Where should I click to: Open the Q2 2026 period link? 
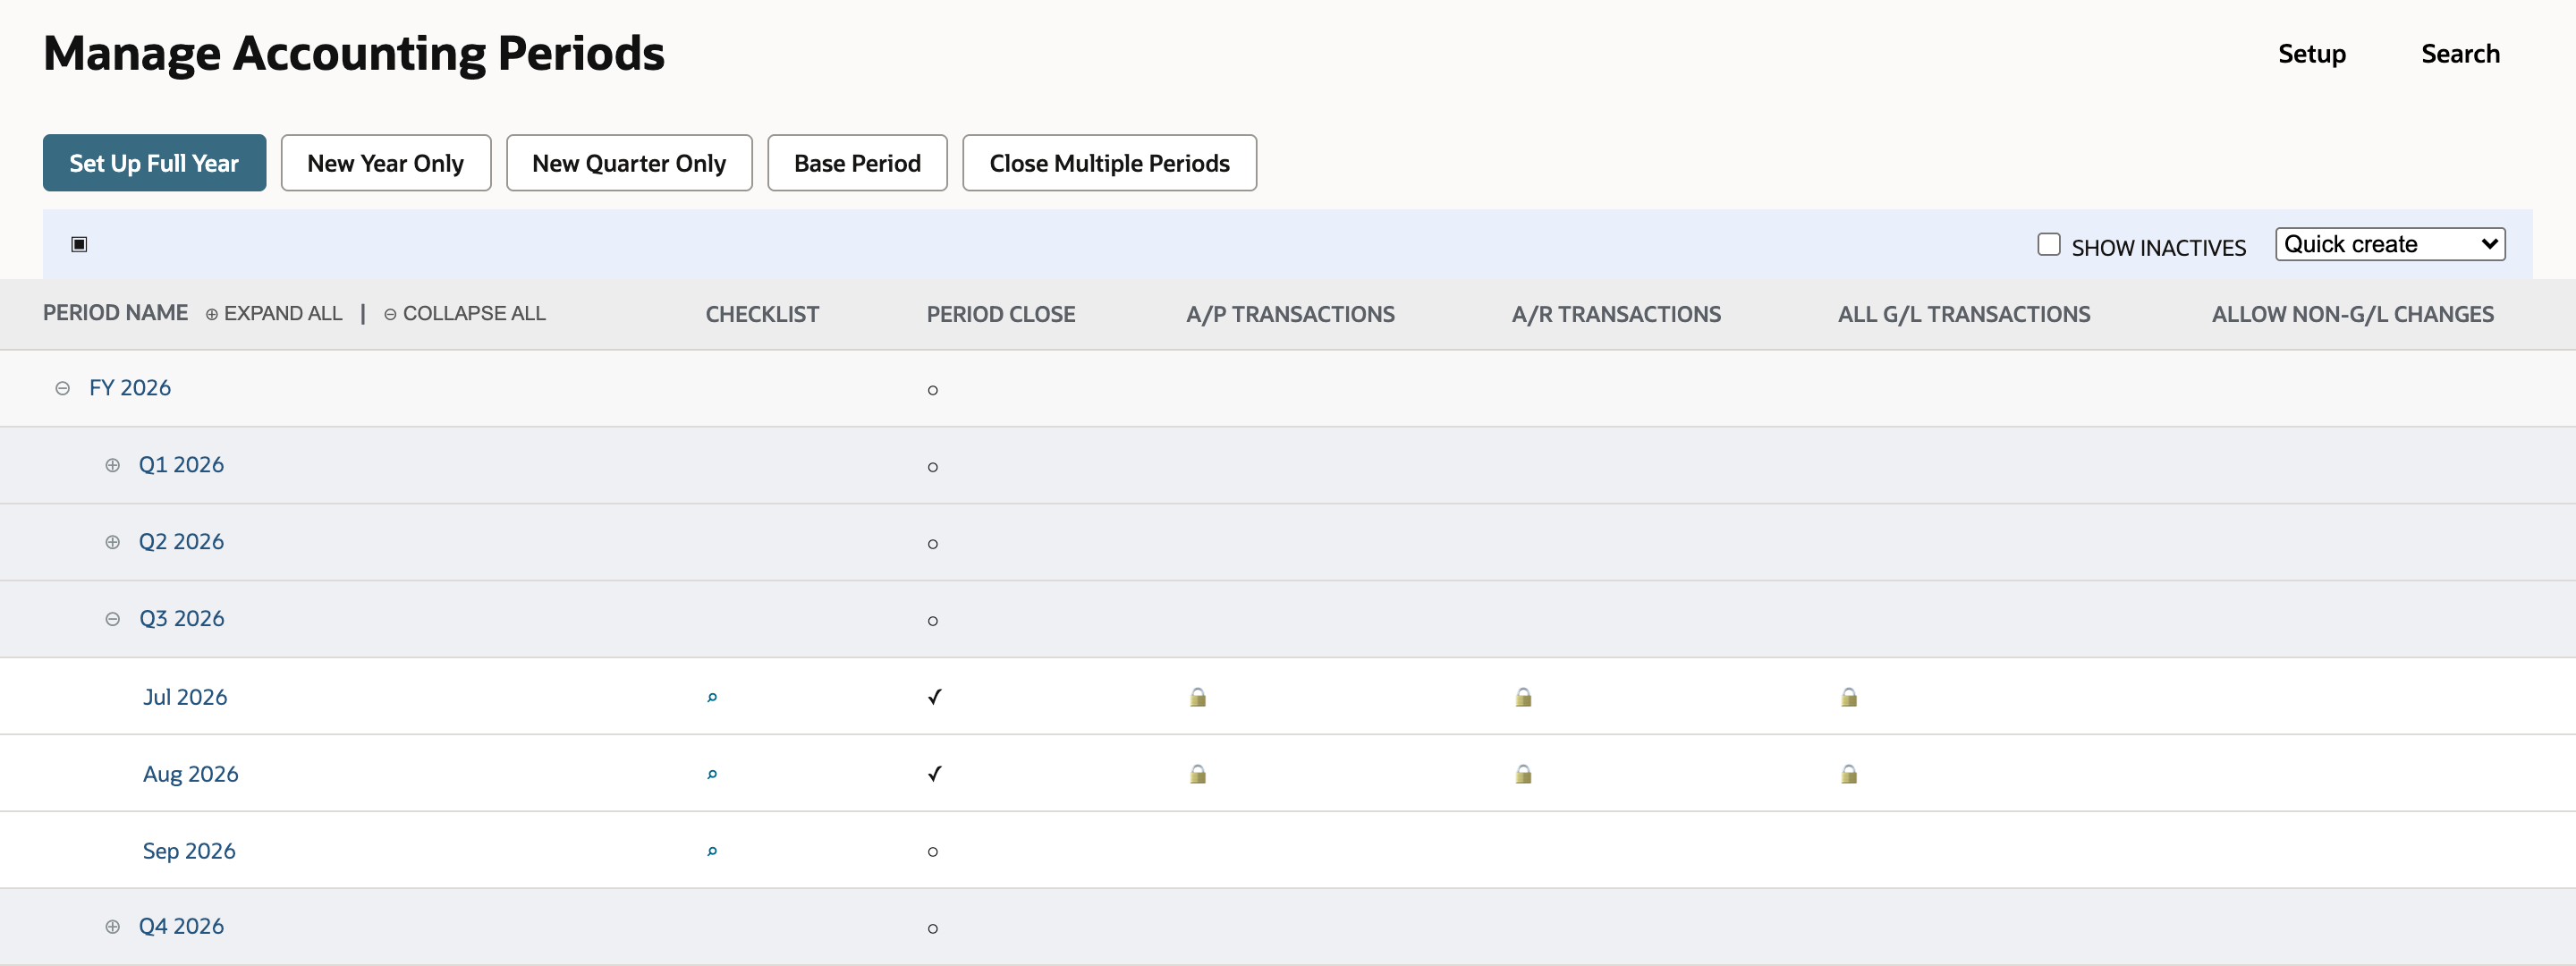tap(181, 542)
